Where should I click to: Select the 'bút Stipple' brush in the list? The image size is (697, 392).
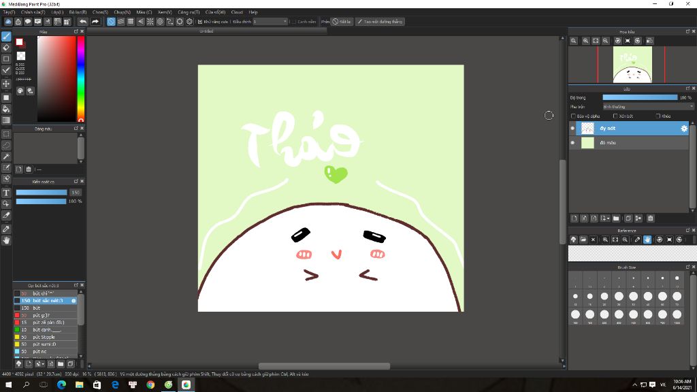46,337
